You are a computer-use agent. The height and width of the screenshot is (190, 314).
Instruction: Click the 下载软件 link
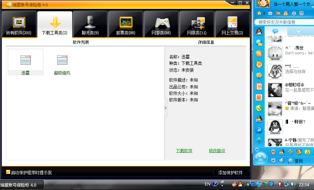click(x=184, y=151)
